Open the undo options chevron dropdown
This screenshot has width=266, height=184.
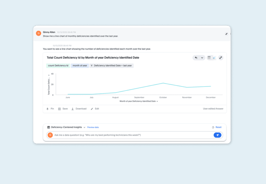[202, 58]
